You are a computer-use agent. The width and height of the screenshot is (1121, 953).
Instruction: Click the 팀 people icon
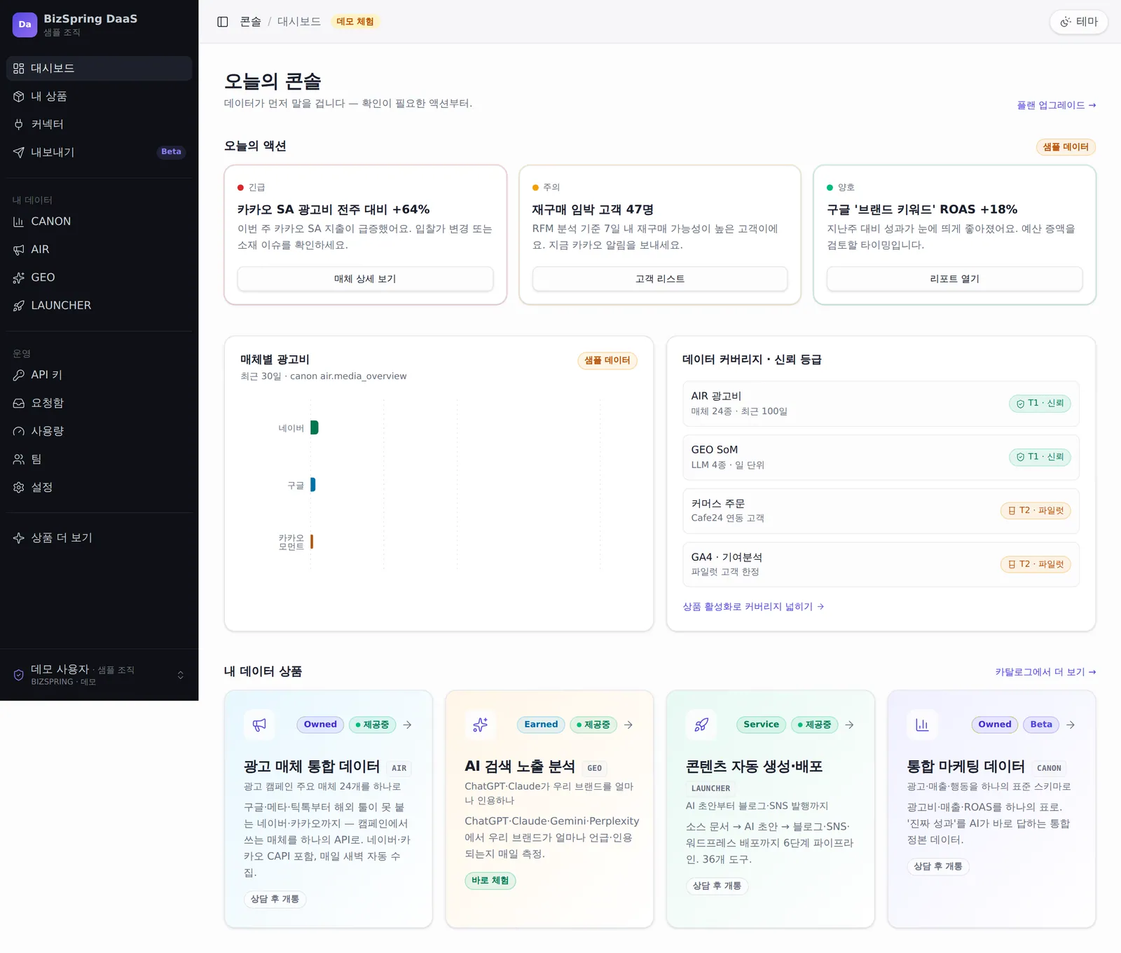[x=19, y=459]
